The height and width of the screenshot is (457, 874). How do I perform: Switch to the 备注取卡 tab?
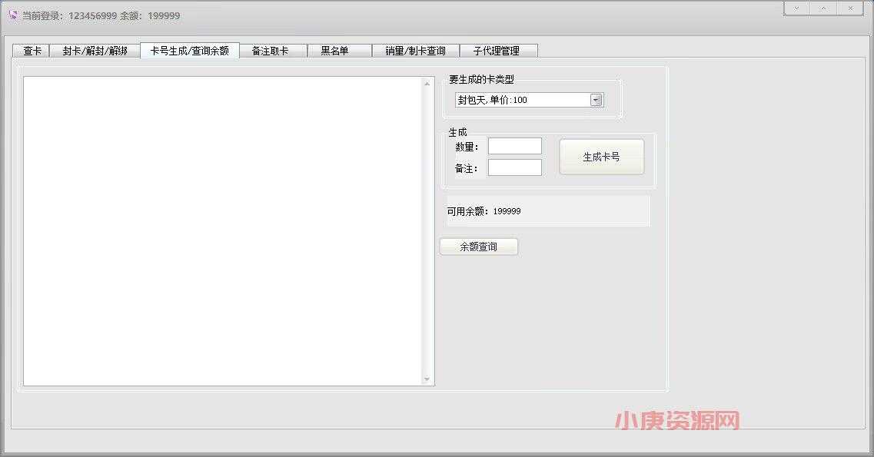[273, 50]
